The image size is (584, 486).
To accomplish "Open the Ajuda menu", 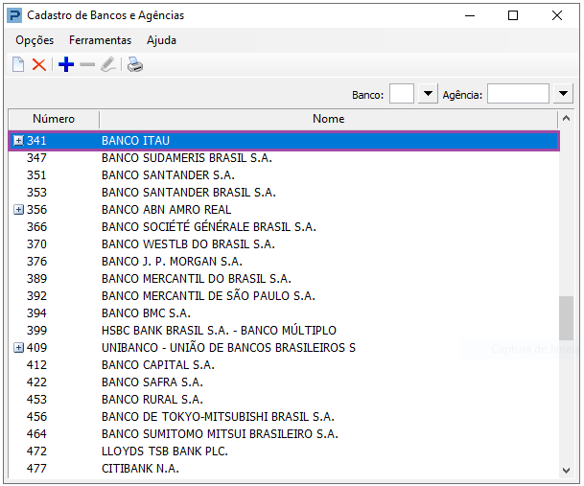I will coord(161,40).
